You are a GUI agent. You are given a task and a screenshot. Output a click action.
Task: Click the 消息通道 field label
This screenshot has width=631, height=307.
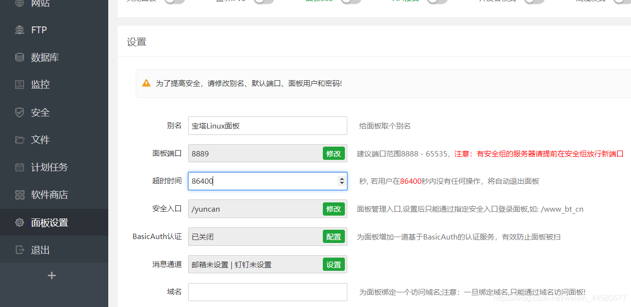click(x=167, y=264)
